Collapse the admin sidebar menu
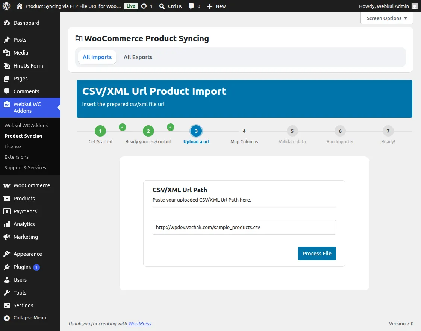The image size is (421, 331). coord(30,317)
